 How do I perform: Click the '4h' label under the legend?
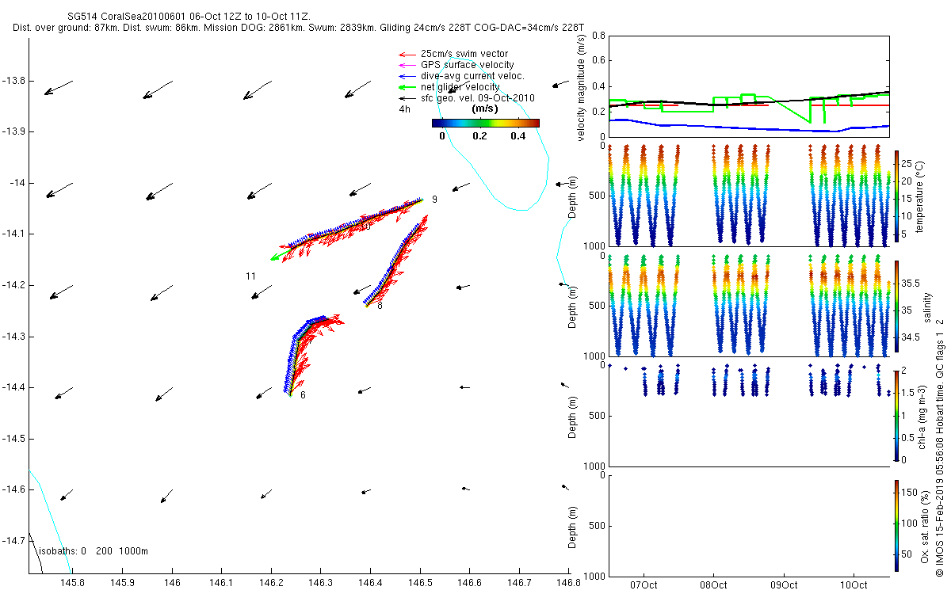(x=404, y=110)
